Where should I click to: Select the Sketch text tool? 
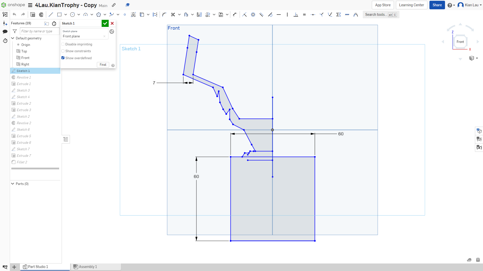click(133, 15)
